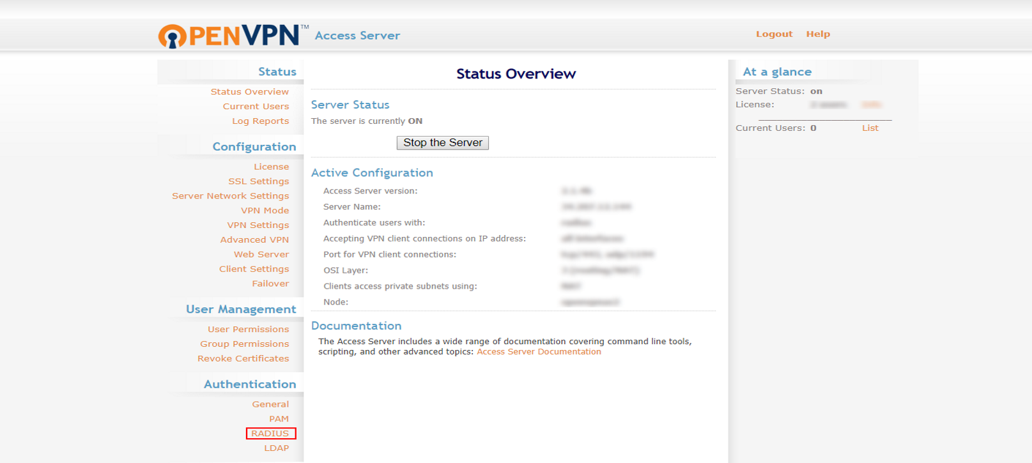Open SSL Settings
The width and height of the screenshot is (1032, 463).
click(x=259, y=181)
